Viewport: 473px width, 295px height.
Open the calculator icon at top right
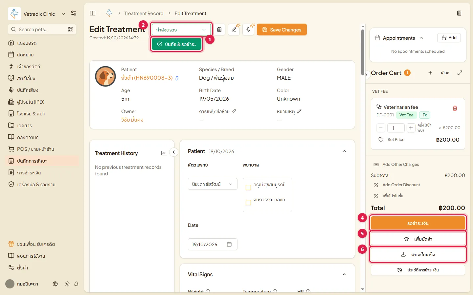click(x=459, y=13)
